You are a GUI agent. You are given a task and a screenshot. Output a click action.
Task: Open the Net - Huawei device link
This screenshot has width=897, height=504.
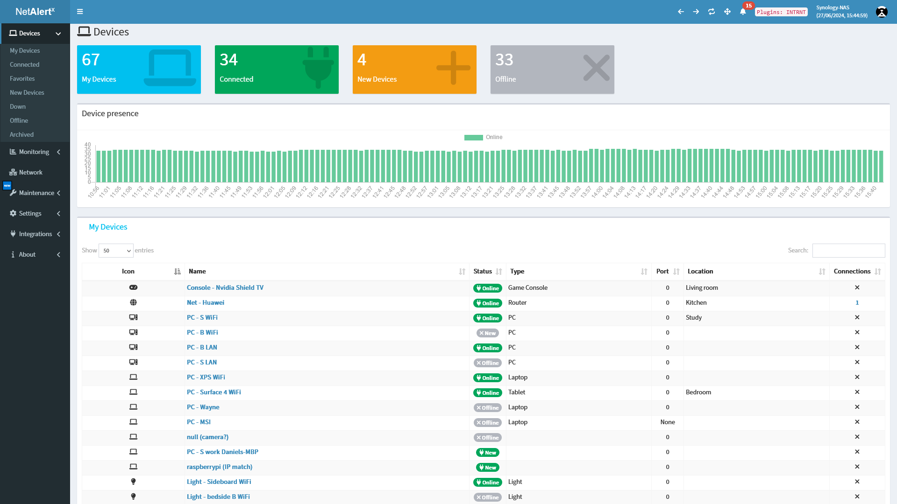pyautogui.click(x=205, y=303)
